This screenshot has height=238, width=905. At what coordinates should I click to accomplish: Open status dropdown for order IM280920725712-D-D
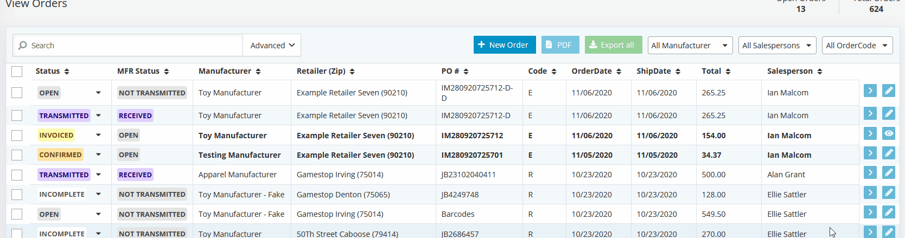tap(98, 93)
